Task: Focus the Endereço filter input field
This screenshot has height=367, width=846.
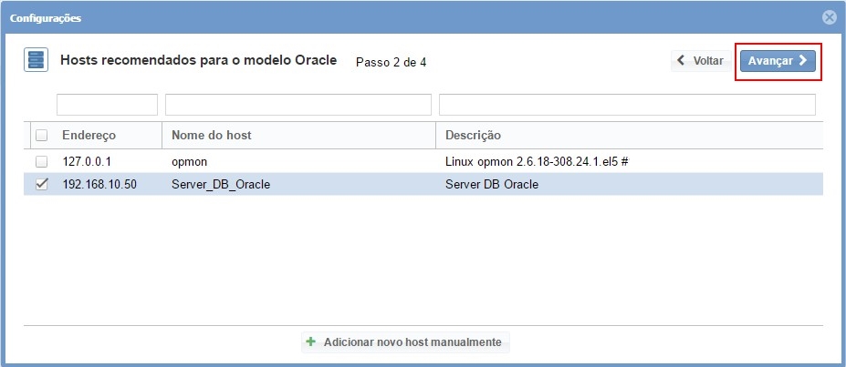Action: 107,105
